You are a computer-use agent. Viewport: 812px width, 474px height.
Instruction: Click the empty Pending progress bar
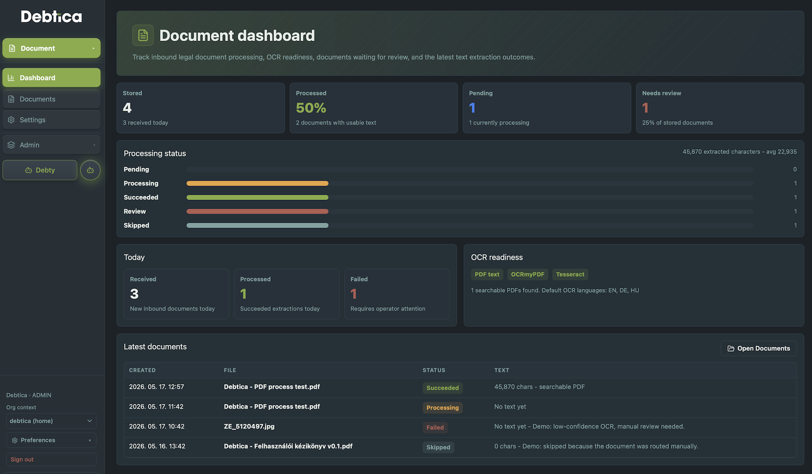tap(470, 170)
